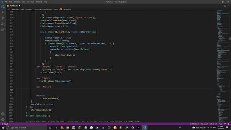
Task: Open the Terminal menu
Action: pos(39,2)
